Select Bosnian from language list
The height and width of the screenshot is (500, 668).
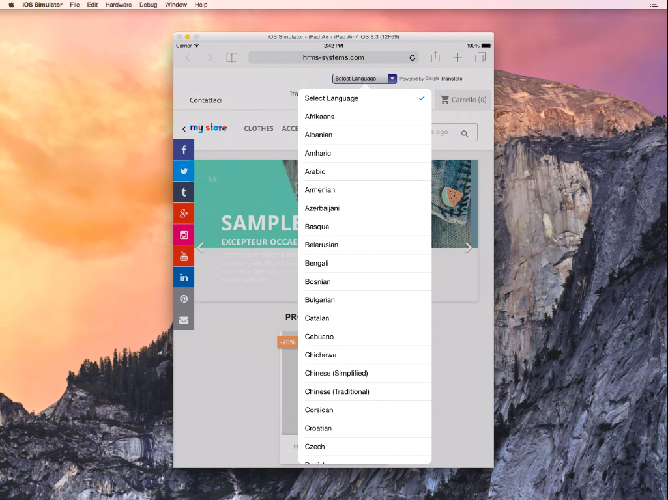click(x=365, y=281)
